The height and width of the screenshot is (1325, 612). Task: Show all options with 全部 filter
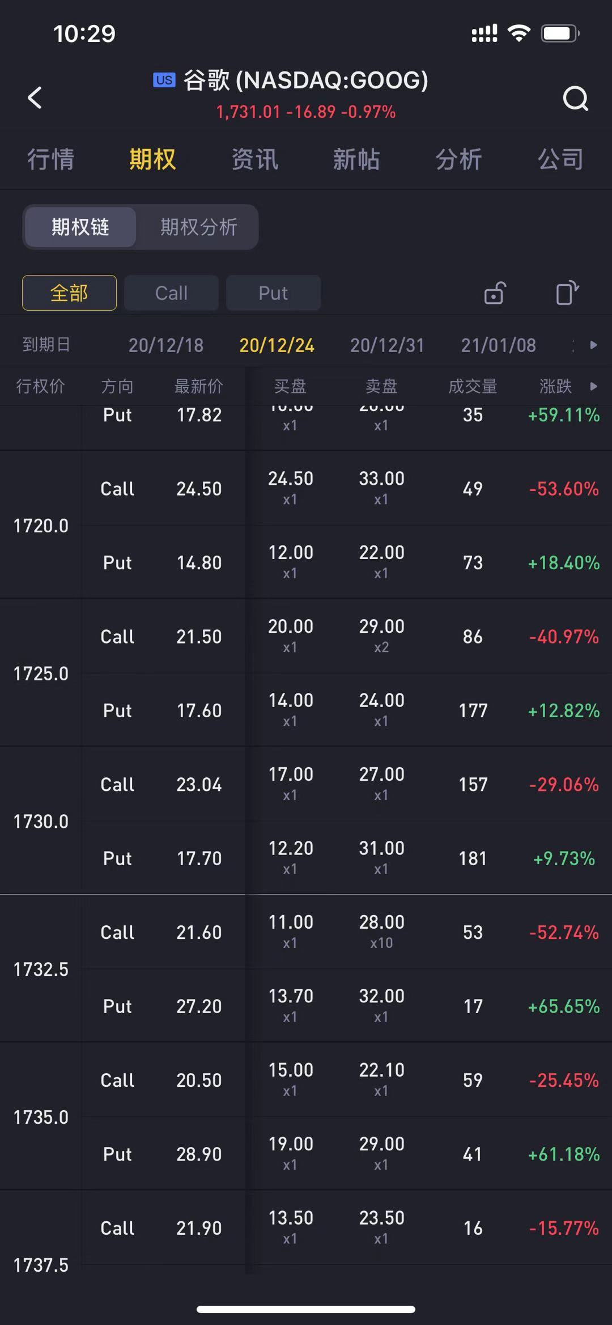pos(69,293)
